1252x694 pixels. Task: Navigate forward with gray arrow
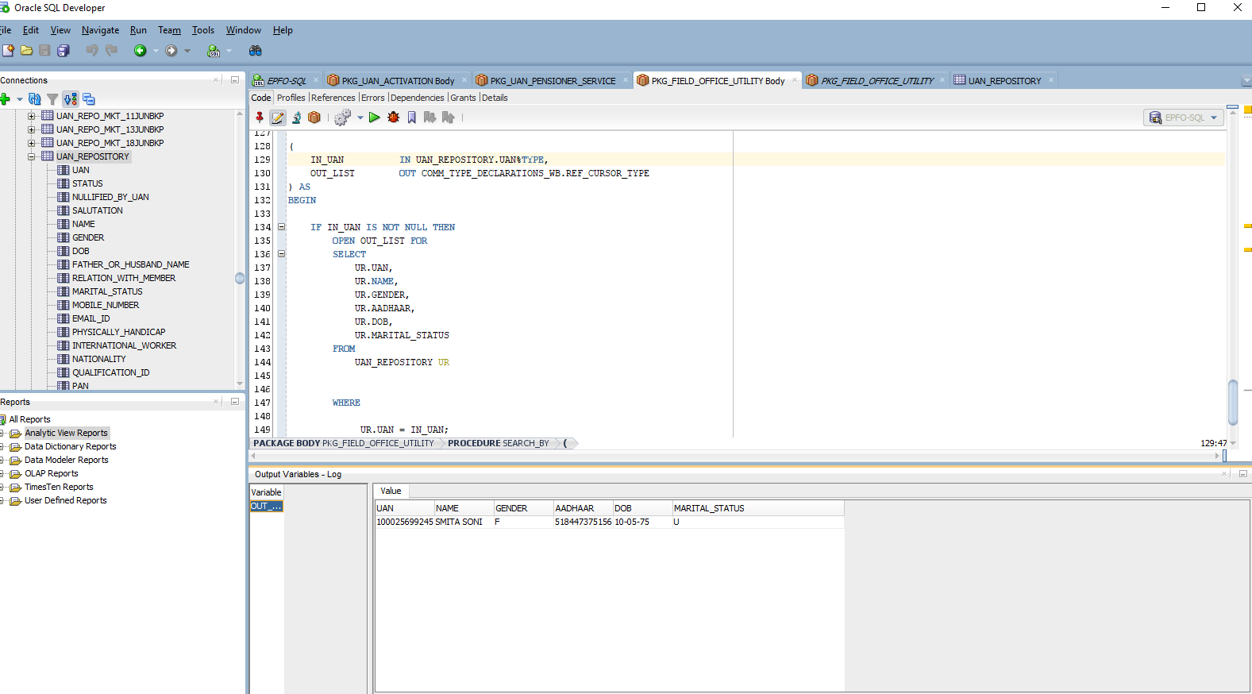171,51
